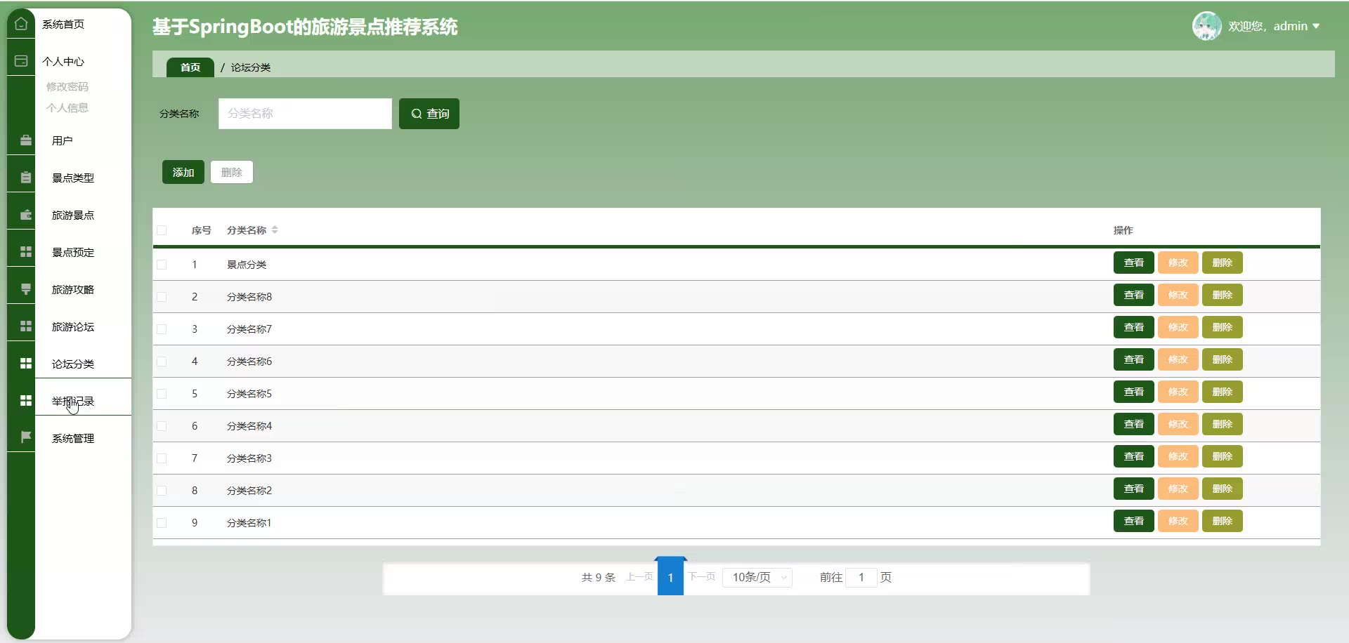This screenshot has width=1349, height=643.
Task: Open 景点类型 menu in sidebar
Action: click(x=73, y=178)
